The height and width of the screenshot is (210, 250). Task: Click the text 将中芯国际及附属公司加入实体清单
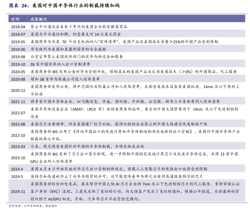106,86
